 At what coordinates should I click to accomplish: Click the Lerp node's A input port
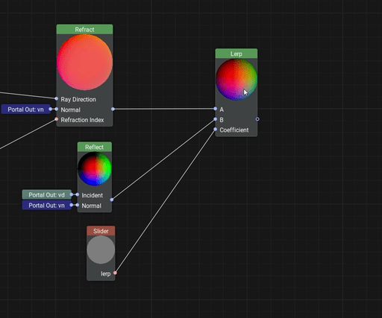216,109
